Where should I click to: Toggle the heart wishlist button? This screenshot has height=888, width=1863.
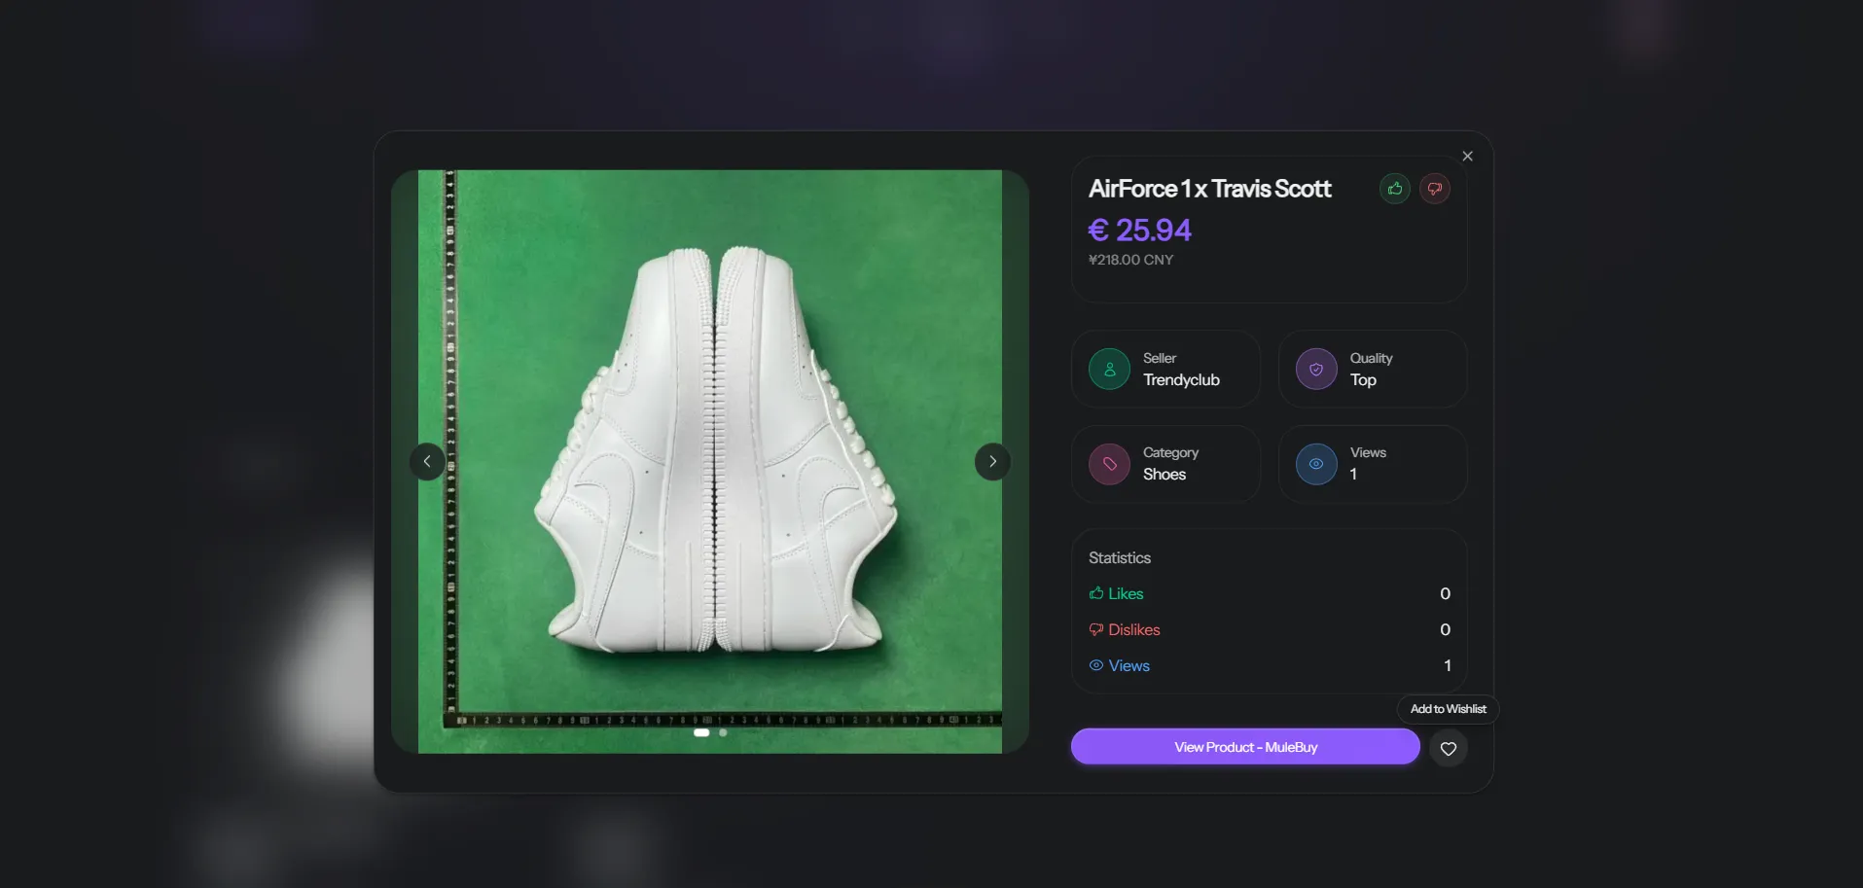(x=1448, y=748)
